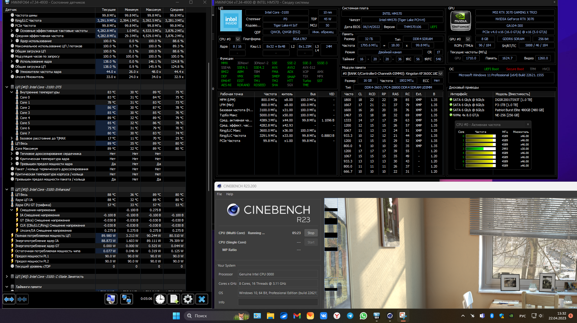Click drive model DGSR2001TS93T [1.0 TB]
This screenshot has width=577, height=323.
point(513,100)
